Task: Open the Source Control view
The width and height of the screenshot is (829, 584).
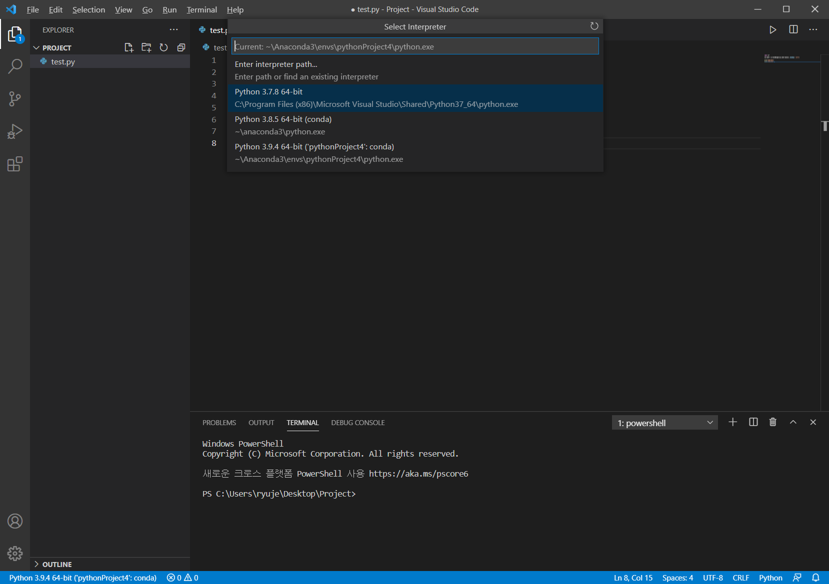Action: [15, 98]
